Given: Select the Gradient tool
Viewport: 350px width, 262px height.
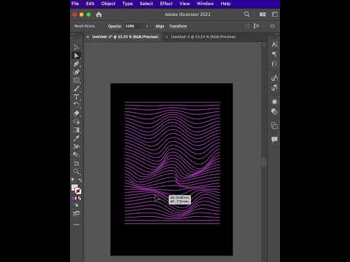Looking at the screenshot, I should pos(77,130).
